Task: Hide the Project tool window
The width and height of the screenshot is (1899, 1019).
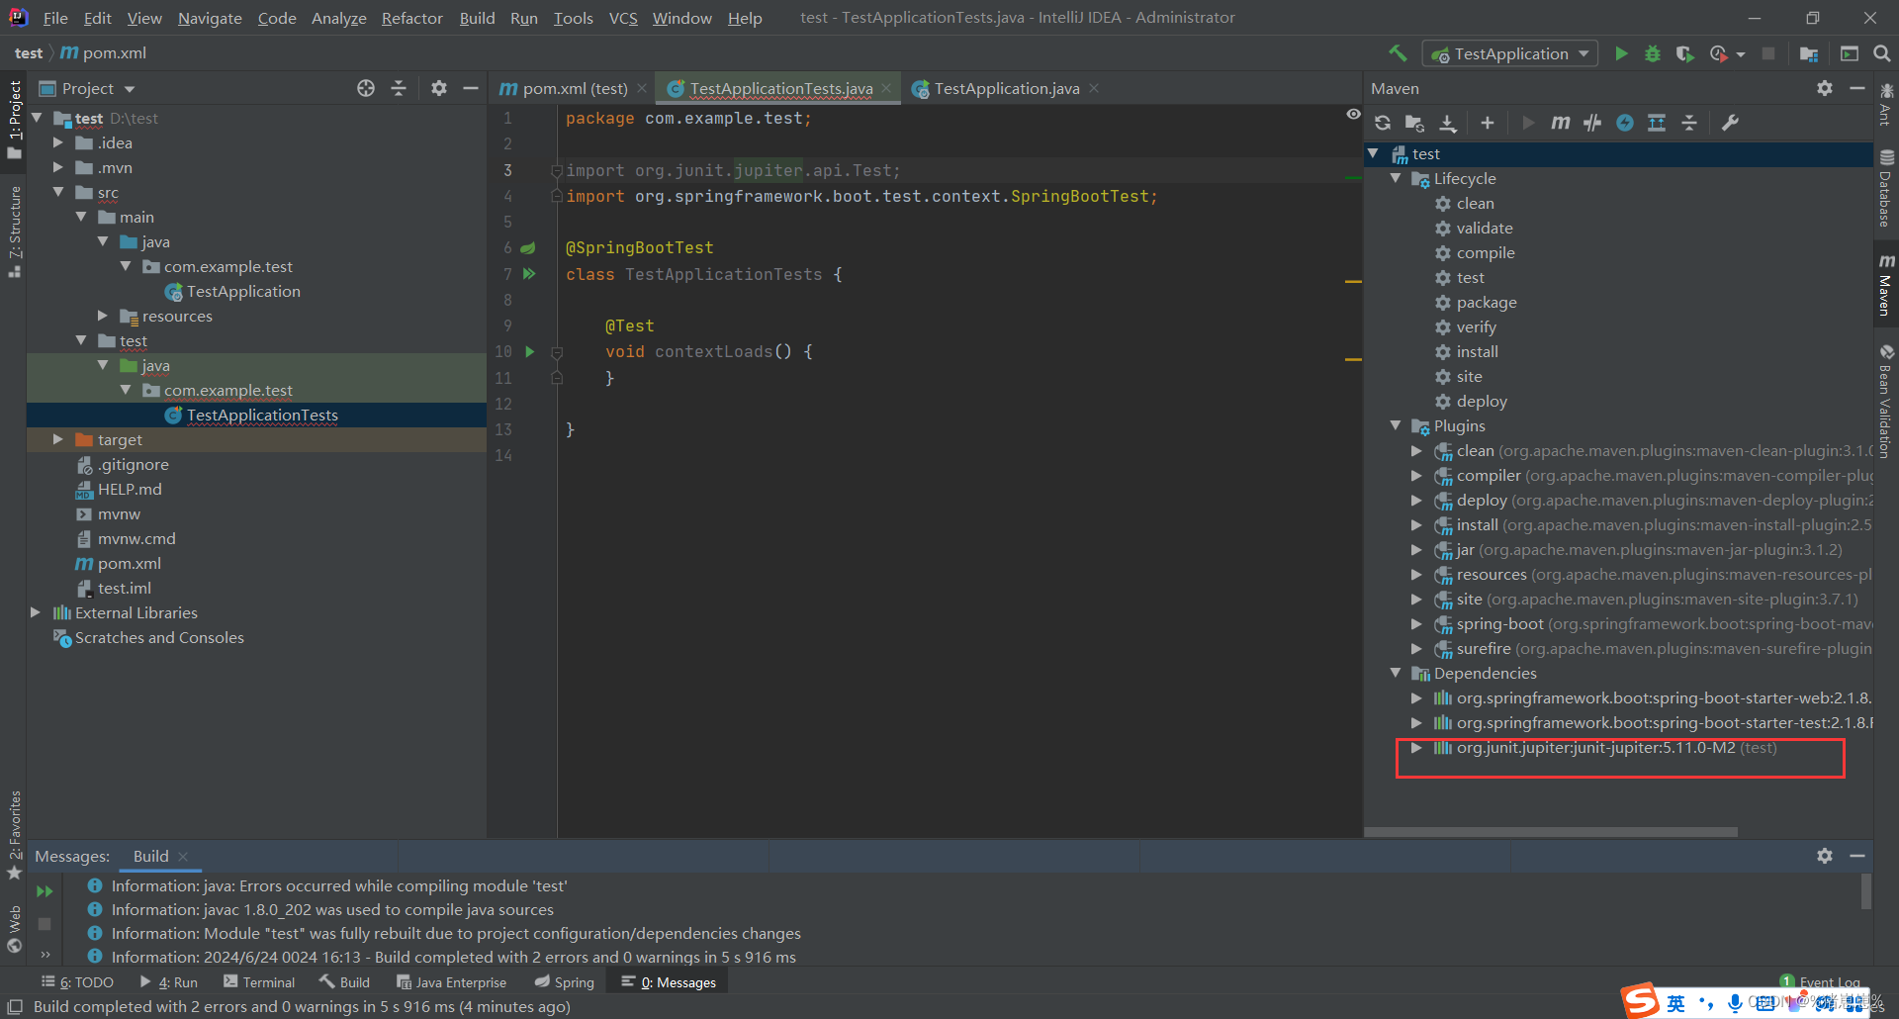Action: [471, 88]
